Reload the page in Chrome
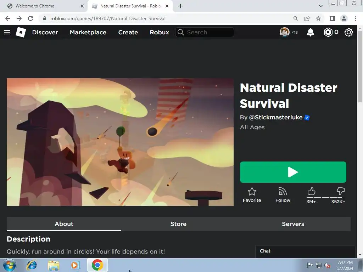 tap(30, 18)
